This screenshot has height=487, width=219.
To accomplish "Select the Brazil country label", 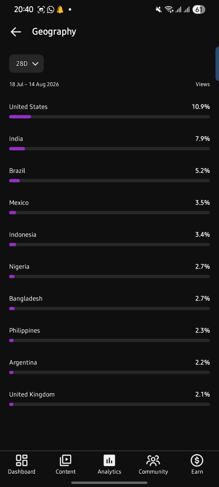I will (17, 171).
